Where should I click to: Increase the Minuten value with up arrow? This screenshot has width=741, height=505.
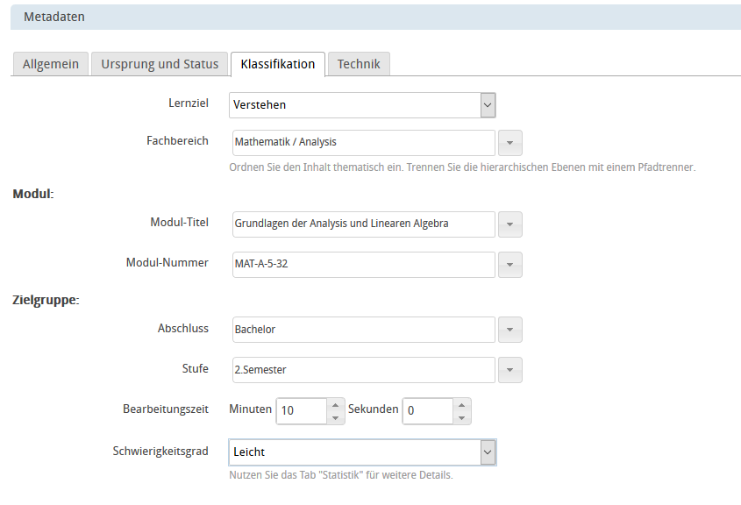click(336, 404)
